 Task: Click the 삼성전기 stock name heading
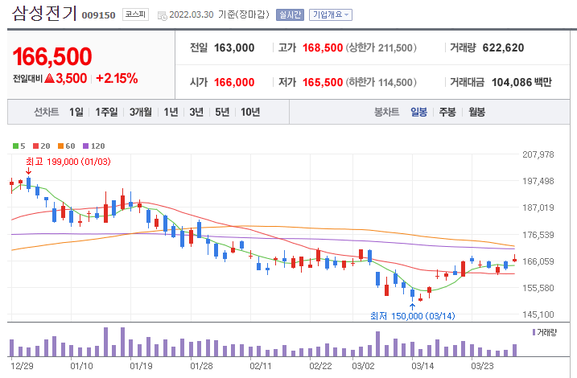(44, 13)
